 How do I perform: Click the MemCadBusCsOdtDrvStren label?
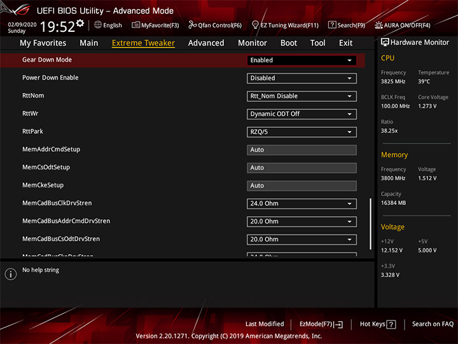(x=61, y=239)
